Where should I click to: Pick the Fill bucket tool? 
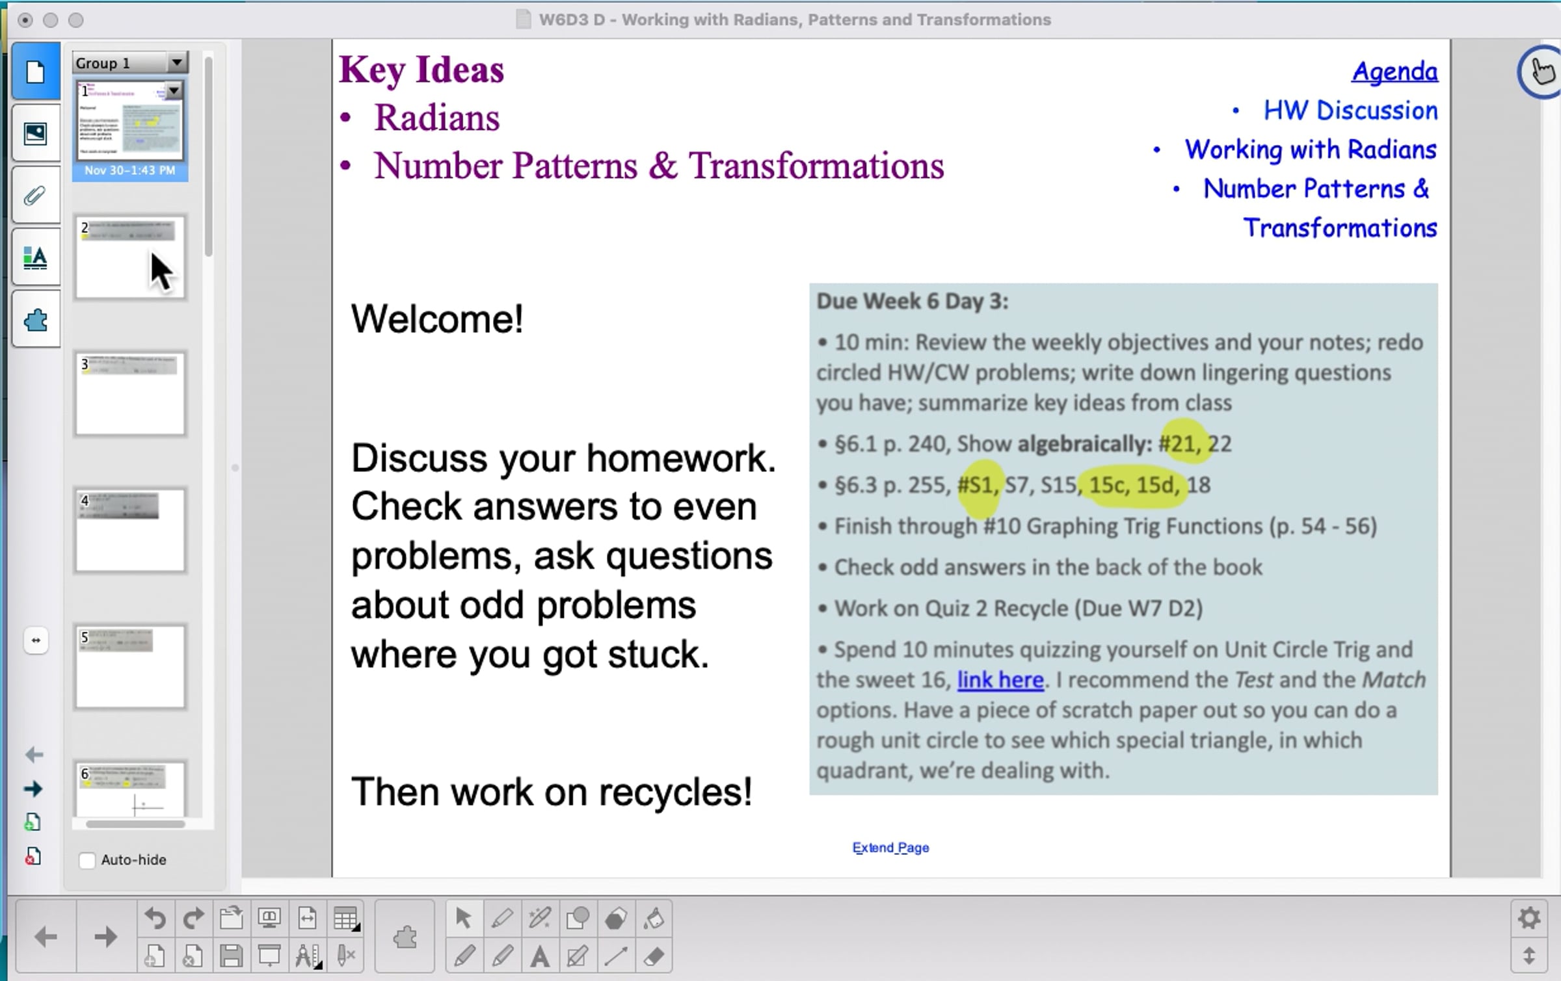click(x=654, y=919)
